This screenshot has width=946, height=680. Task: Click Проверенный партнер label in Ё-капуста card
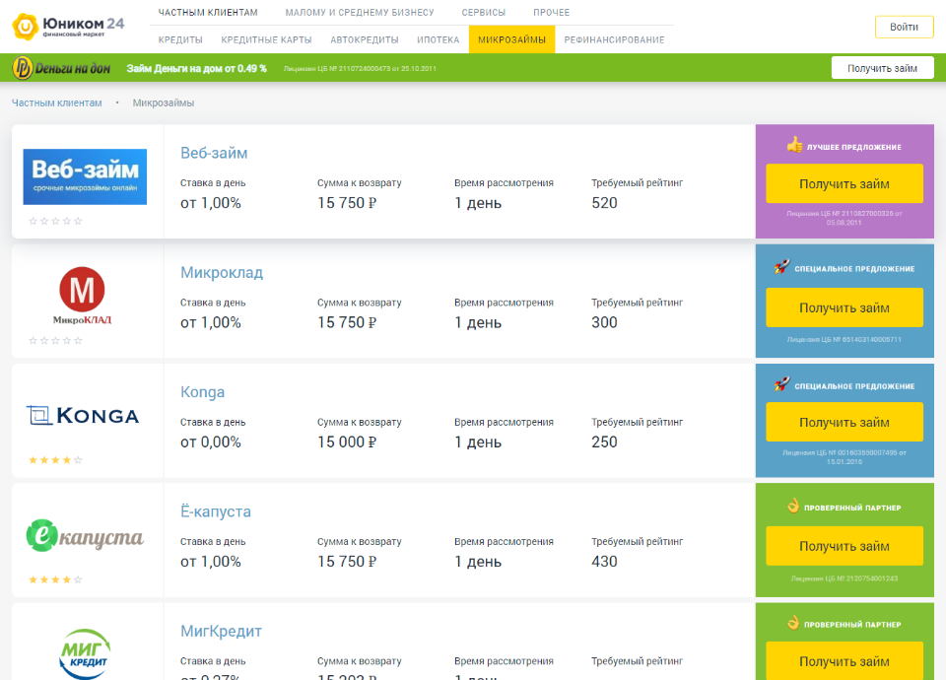pos(851,508)
